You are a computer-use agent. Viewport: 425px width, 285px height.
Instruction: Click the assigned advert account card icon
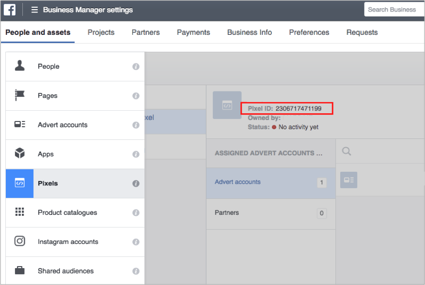(x=348, y=180)
